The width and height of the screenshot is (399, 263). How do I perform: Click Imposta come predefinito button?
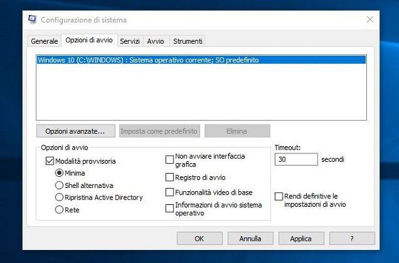point(160,131)
